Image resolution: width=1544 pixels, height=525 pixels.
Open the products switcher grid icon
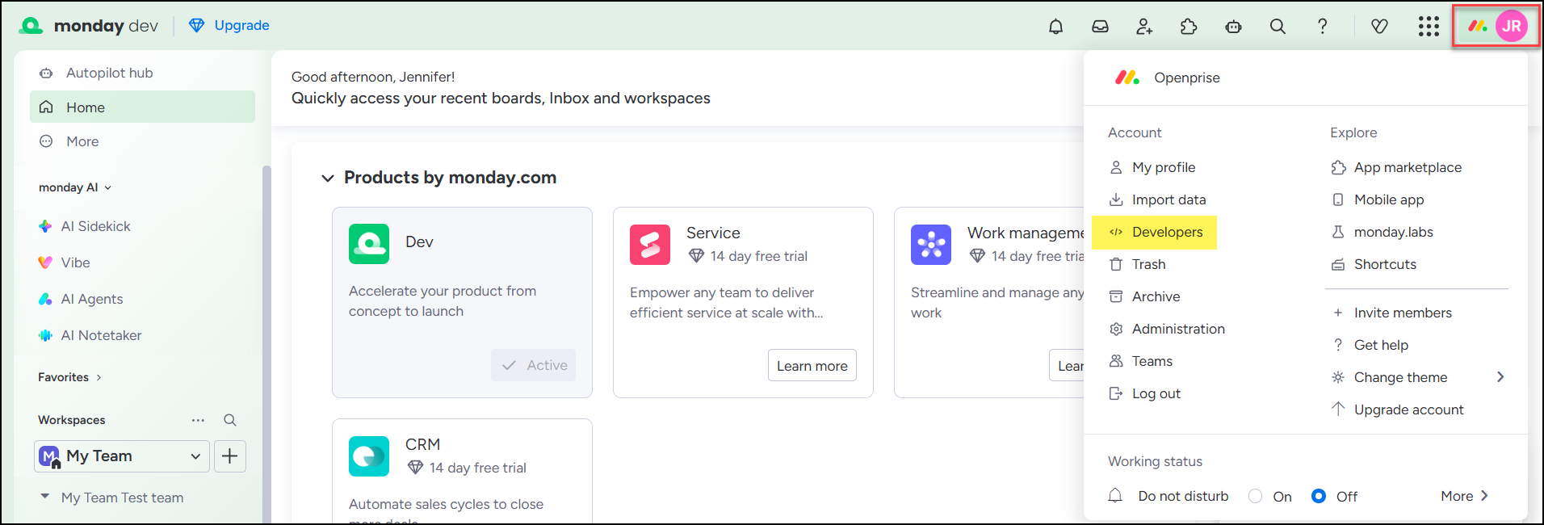(x=1429, y=27)
